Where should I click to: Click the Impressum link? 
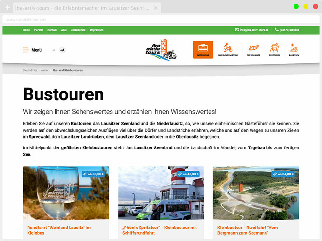coord(97,30)
